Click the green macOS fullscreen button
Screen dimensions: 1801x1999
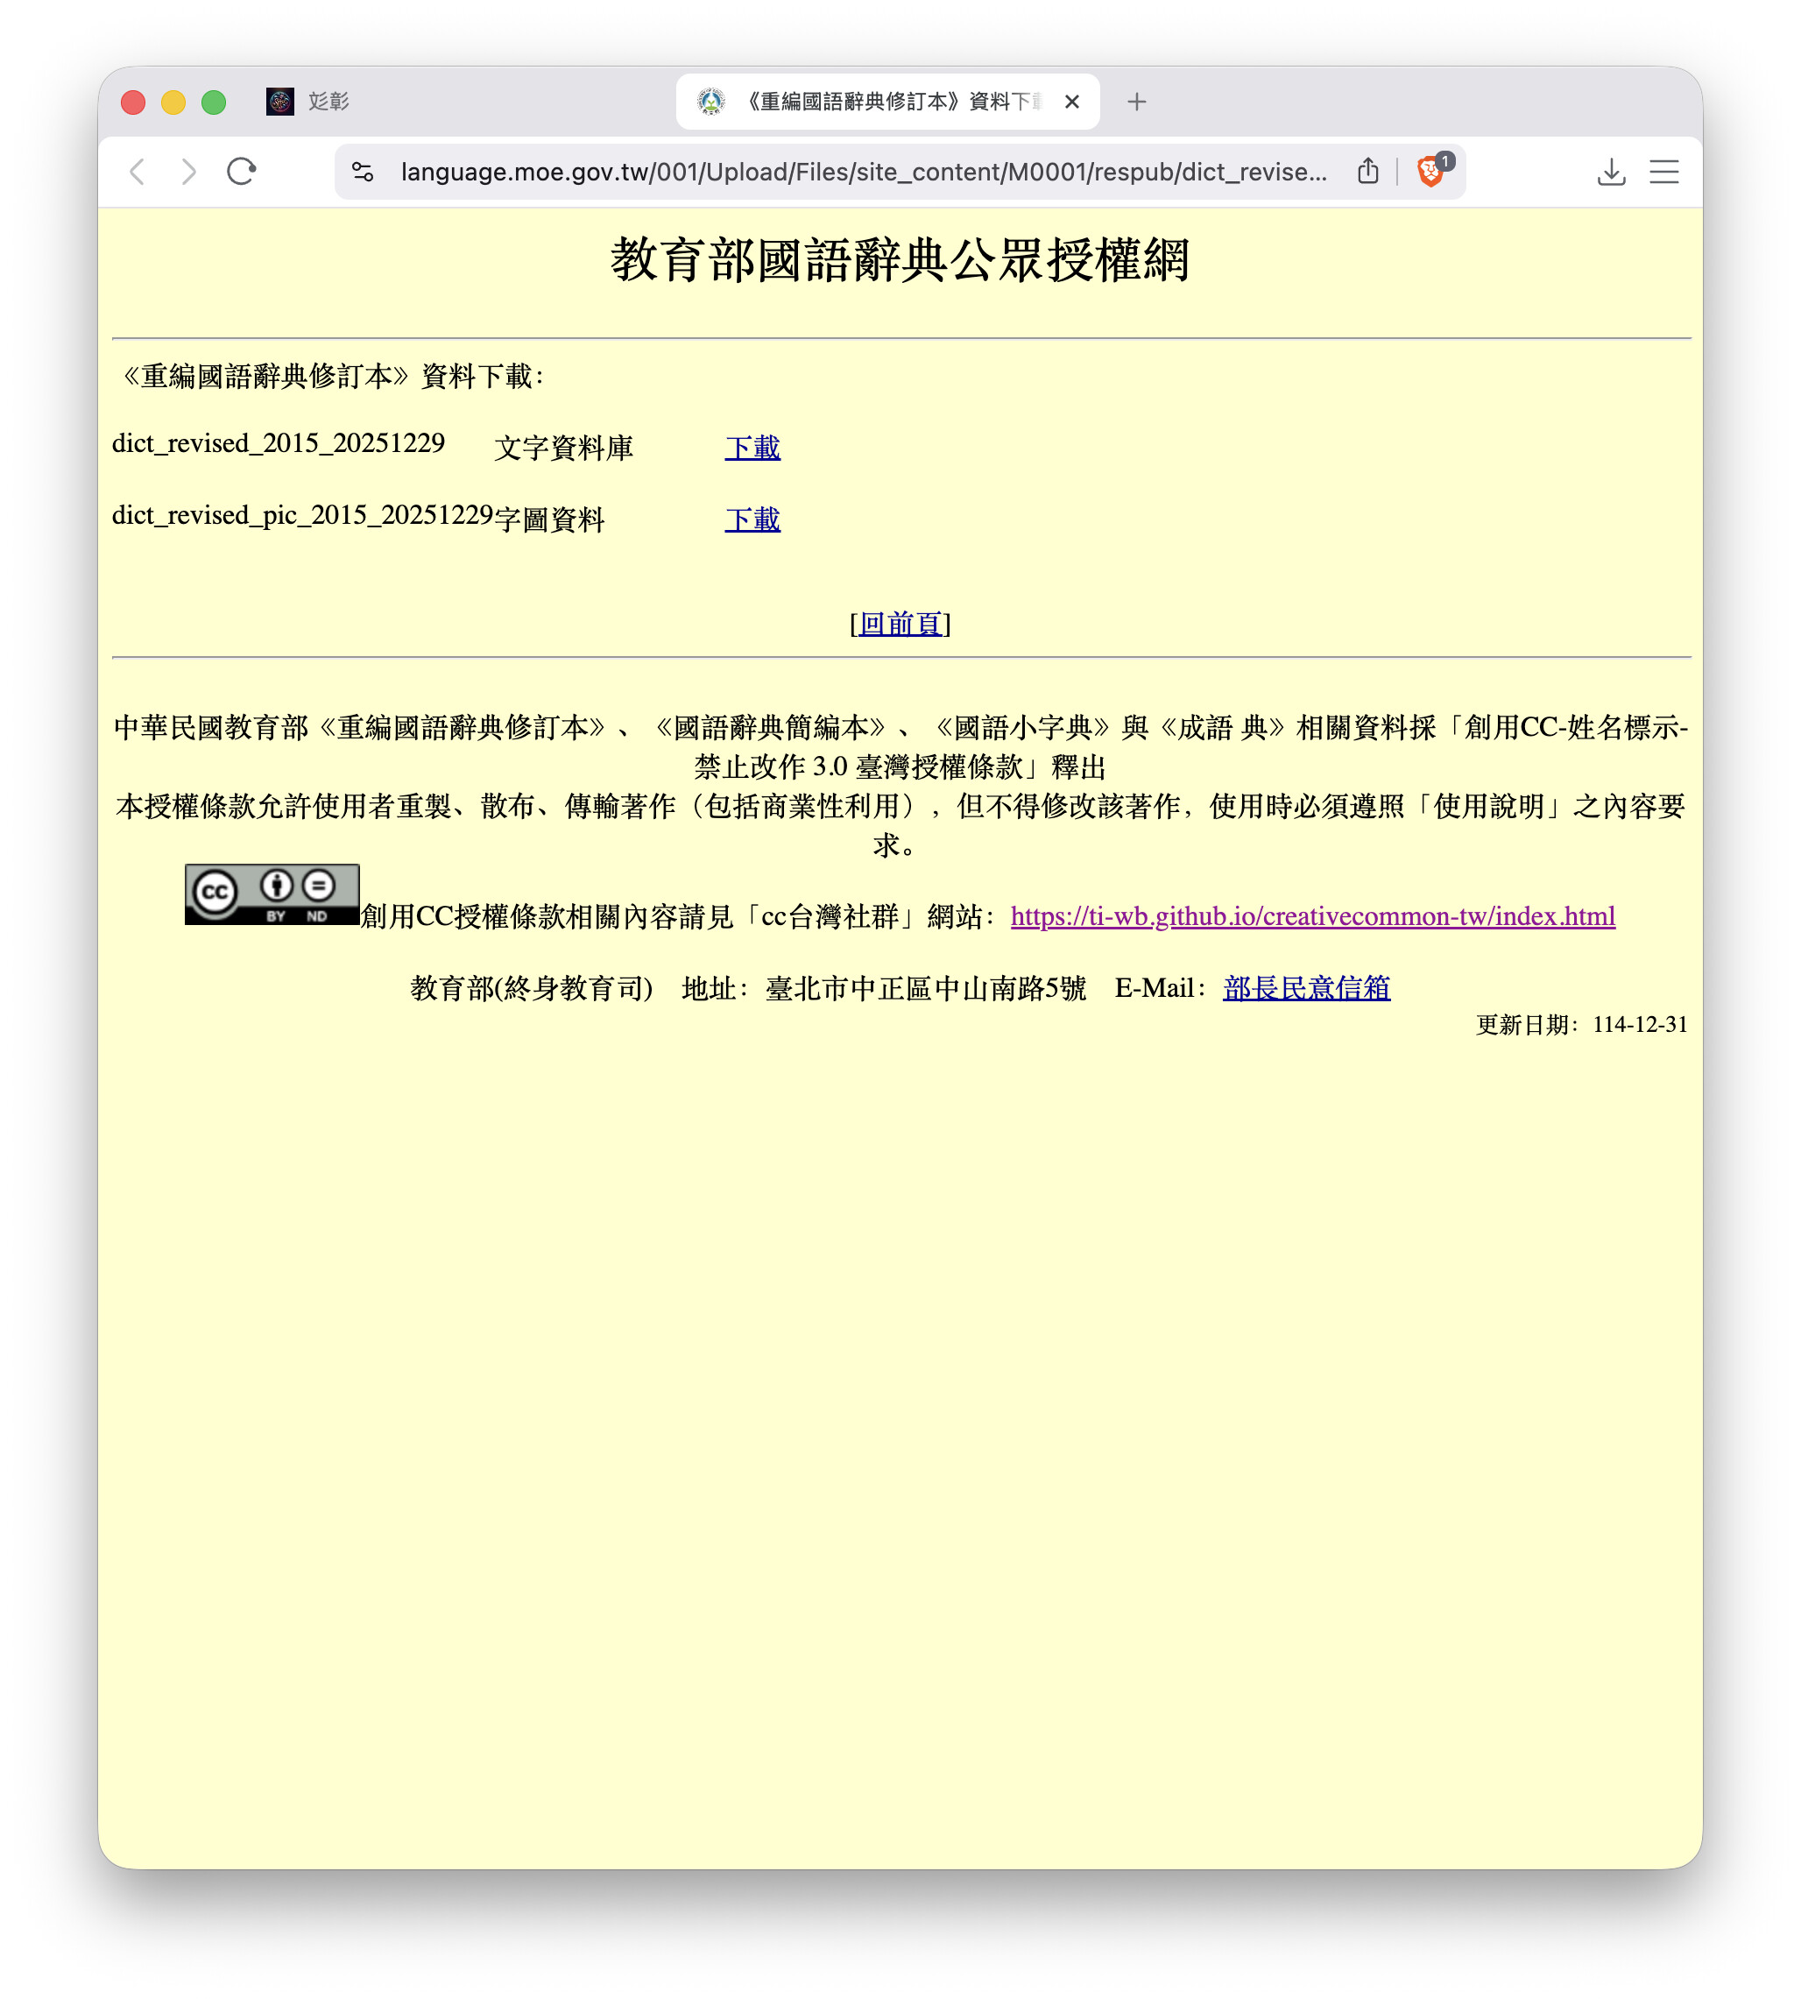pos(214,102)
